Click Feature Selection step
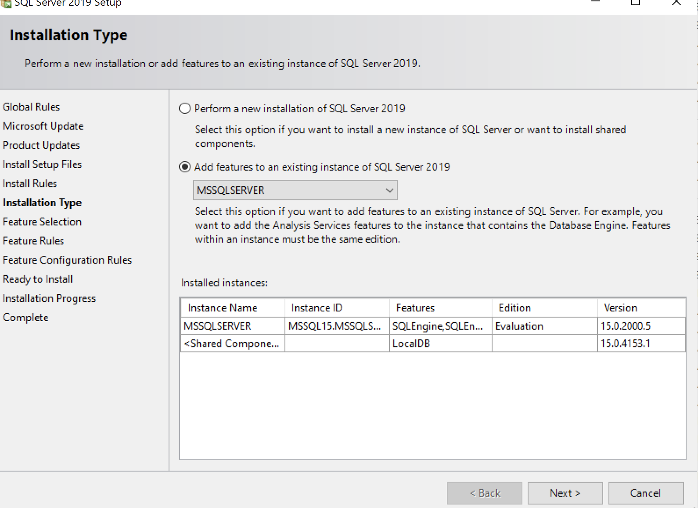The height and width of the screenshot is (508, 698). pos(42,222)
